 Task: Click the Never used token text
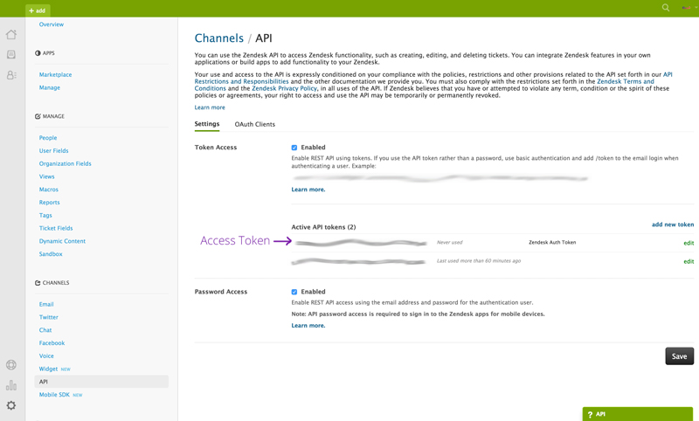pos(449,243)
